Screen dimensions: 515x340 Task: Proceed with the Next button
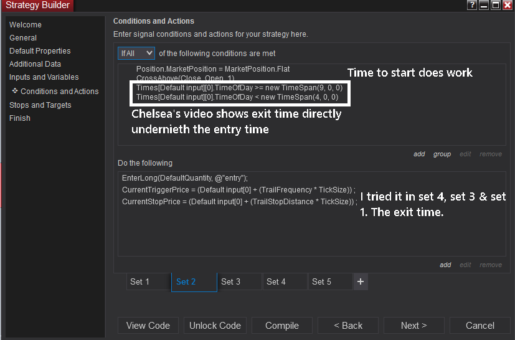pos(414,325)
